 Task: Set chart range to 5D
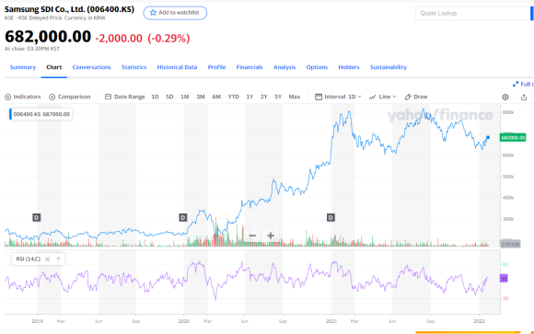click(x=169, y=97)
